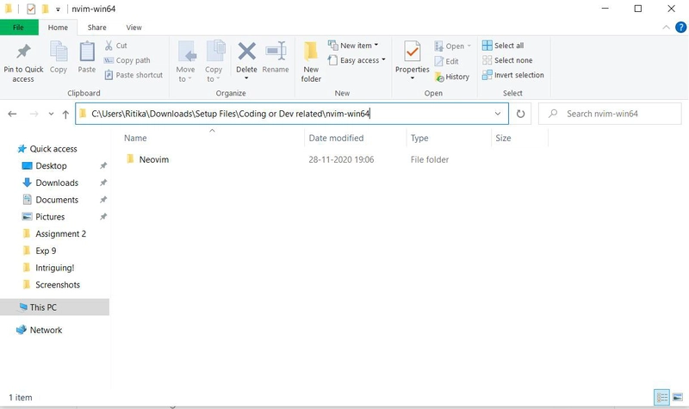Click Paste shortcut option
The height and width of the screenshot is (409, 689).
click(x=133, y=75)
